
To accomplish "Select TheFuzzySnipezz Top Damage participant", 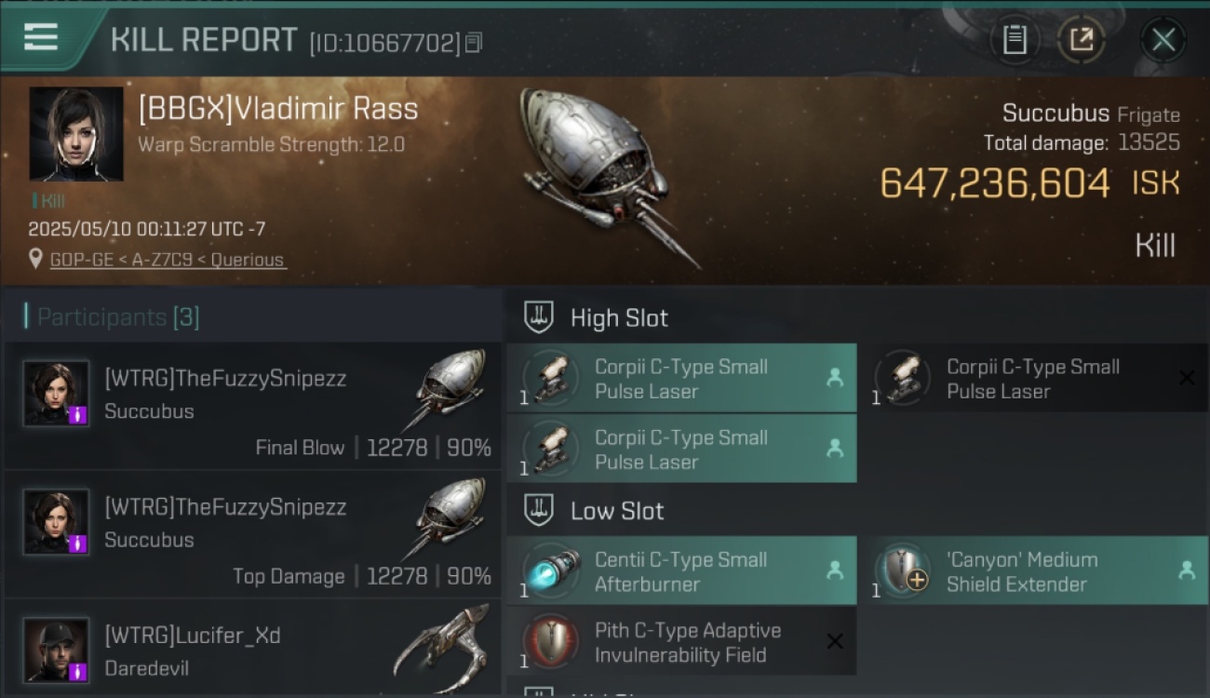I will click(x=253, y=535).
